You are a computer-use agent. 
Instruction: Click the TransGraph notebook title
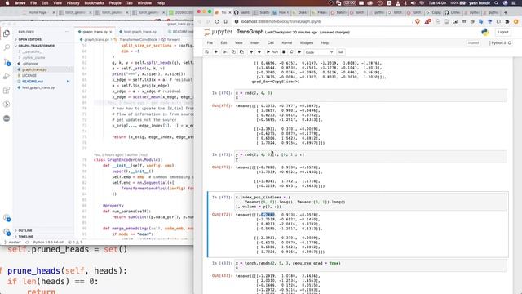tap(250, 32)
